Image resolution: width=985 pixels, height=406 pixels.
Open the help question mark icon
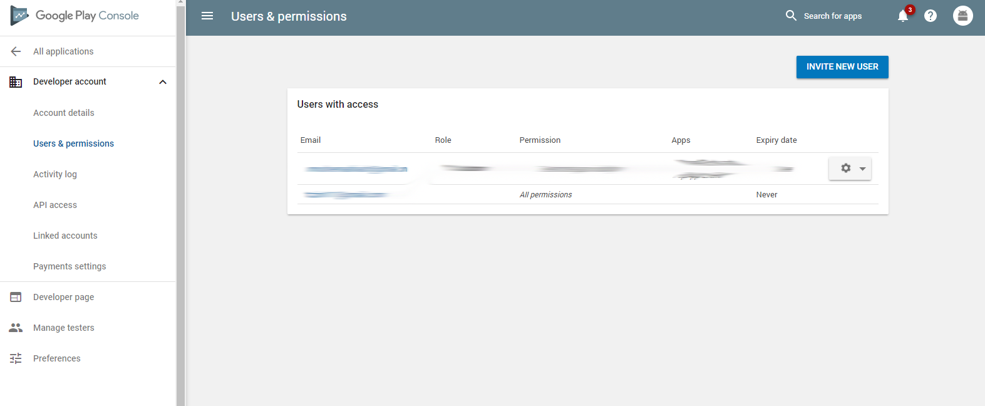click(x=931, y=16)
